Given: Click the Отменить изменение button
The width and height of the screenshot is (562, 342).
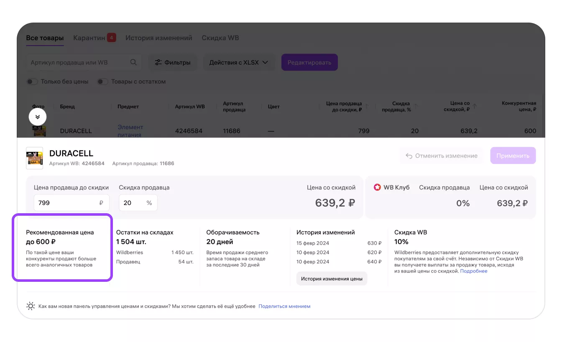Looking at the screenshot, I should click(x=442, y=156).
